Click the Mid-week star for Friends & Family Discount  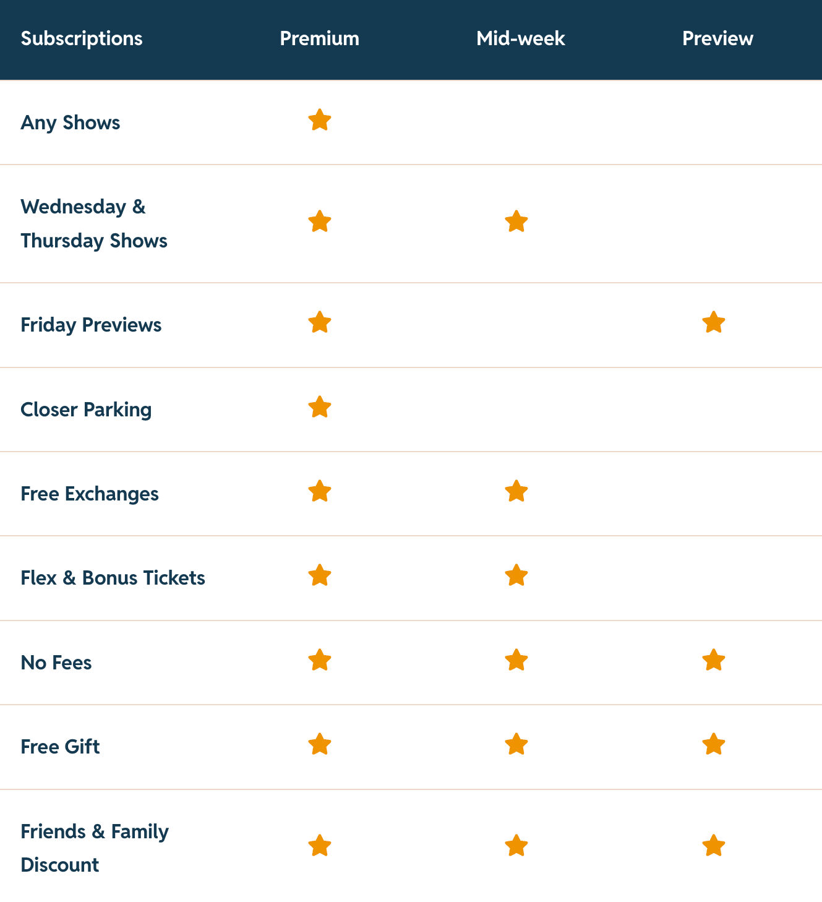516,846
